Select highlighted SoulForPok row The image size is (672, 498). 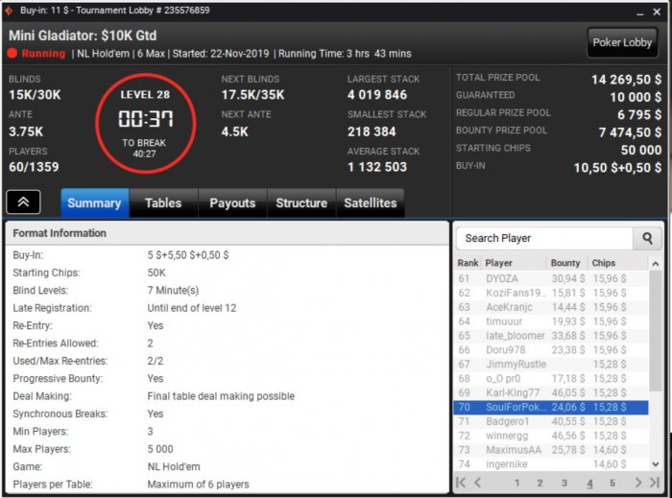pos(551,407)
